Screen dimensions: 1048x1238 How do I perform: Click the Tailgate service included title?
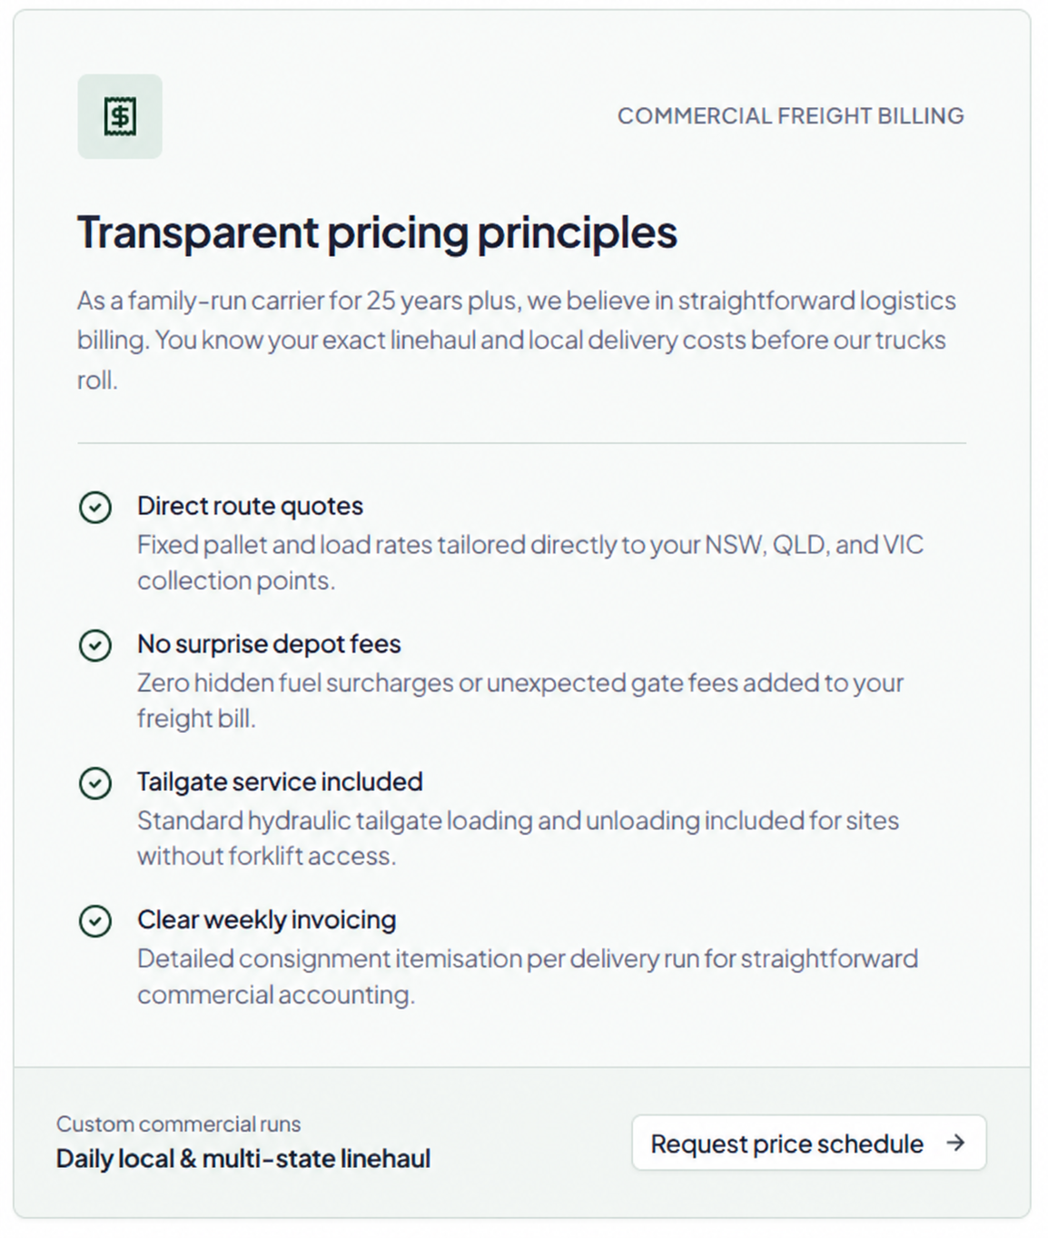(x=280, y=782)
